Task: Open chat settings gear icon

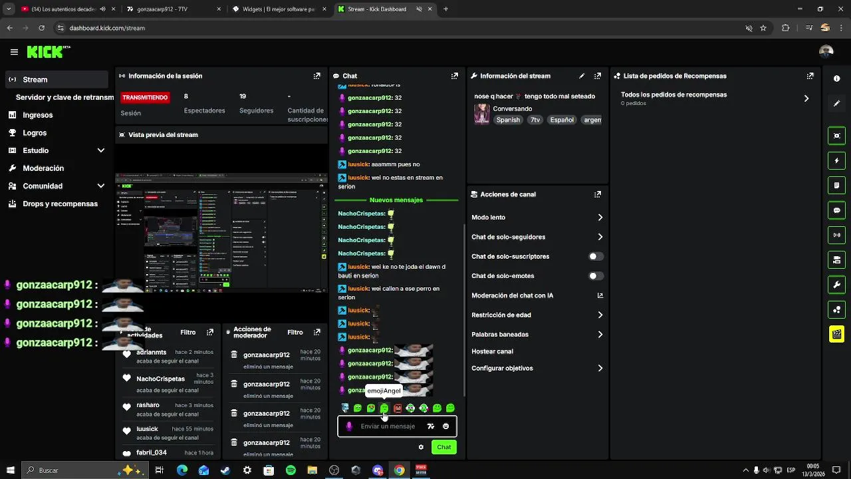Action: (421, 447)
